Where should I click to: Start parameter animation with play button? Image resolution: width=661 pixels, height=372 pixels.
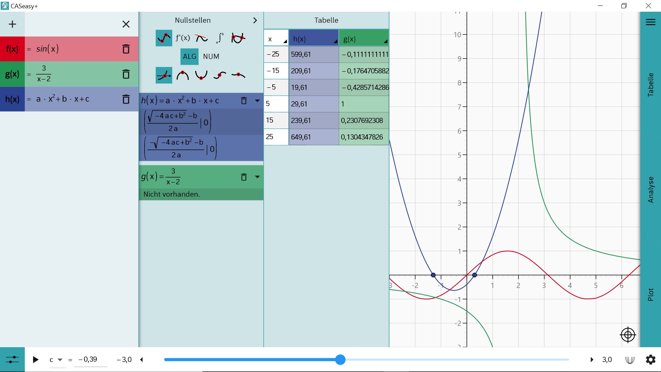[35, 360]
